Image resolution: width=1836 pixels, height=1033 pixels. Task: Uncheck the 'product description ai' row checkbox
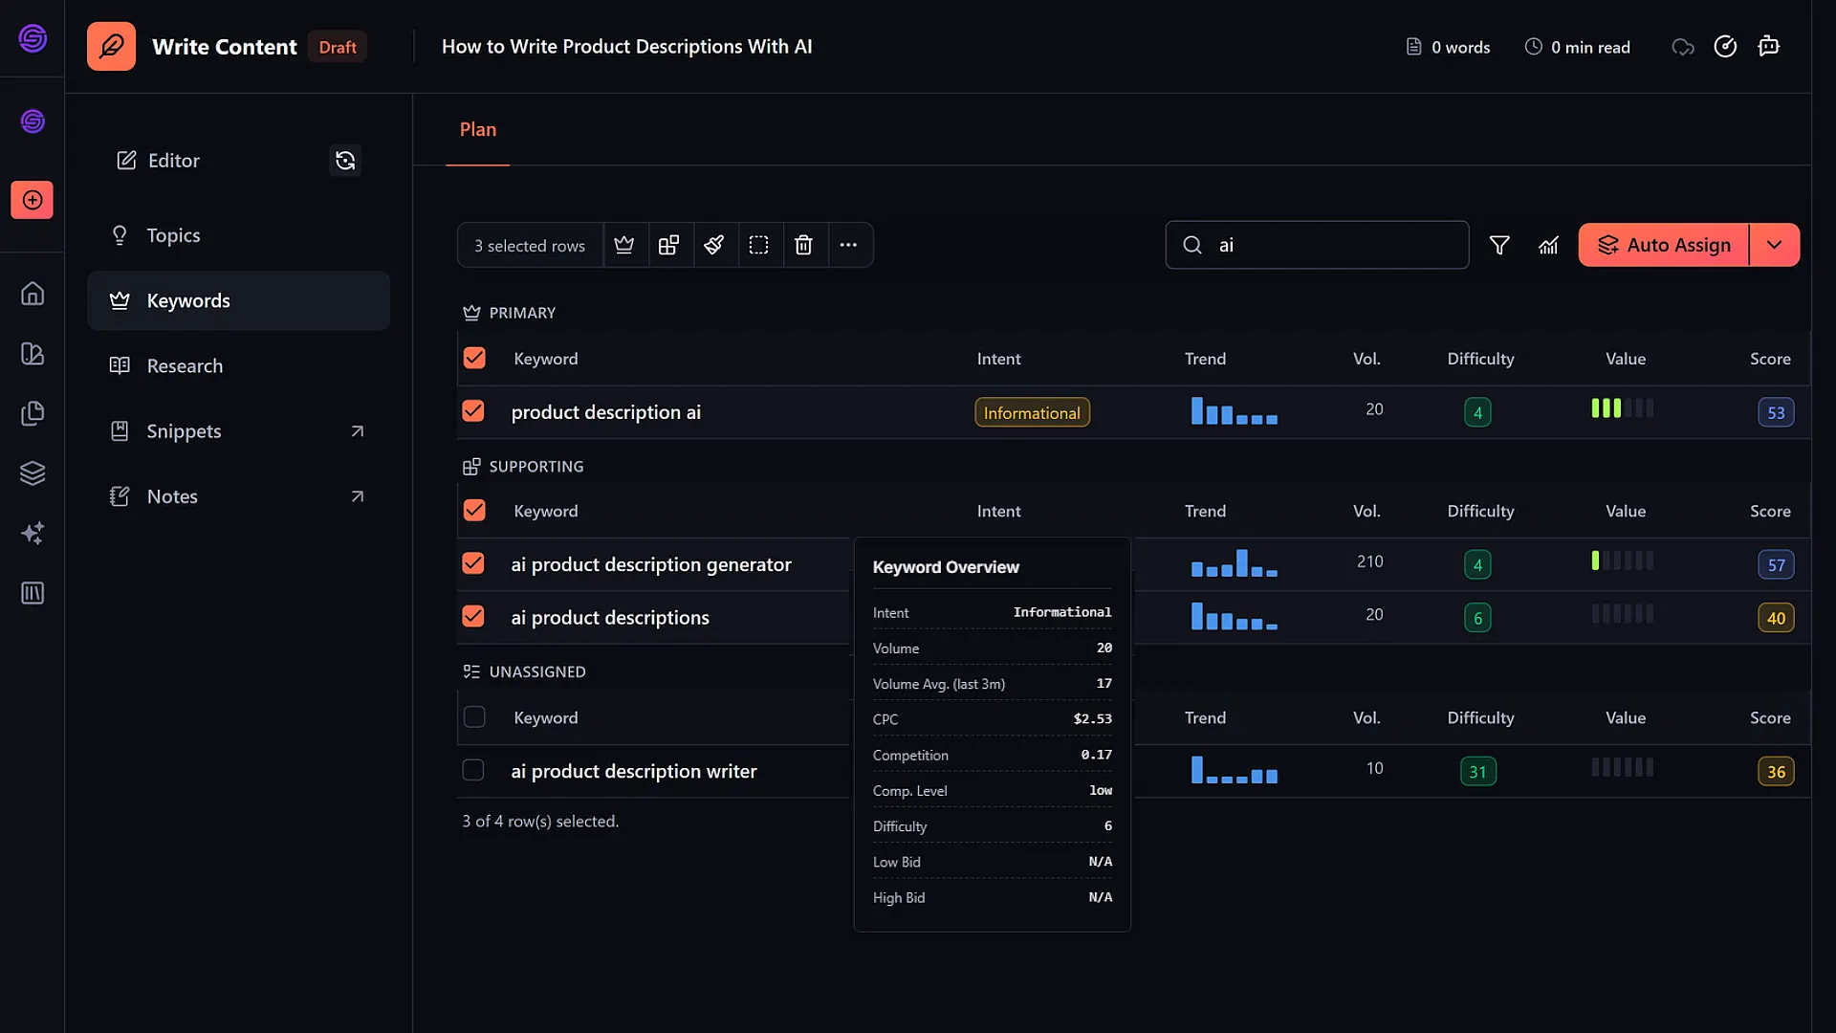(473, 411)
